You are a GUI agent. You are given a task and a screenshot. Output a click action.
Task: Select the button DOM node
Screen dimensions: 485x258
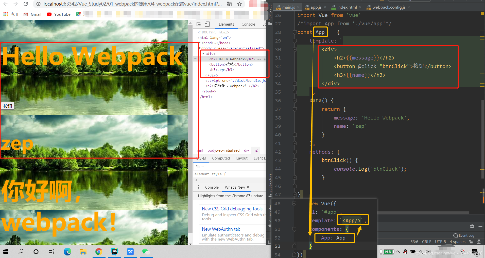[x=231, y=64]
